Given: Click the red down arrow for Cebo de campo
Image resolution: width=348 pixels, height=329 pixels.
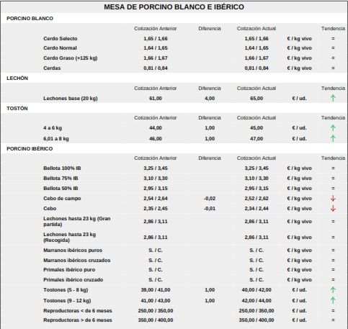Looking at the screenshot, I should click(333, 199).
